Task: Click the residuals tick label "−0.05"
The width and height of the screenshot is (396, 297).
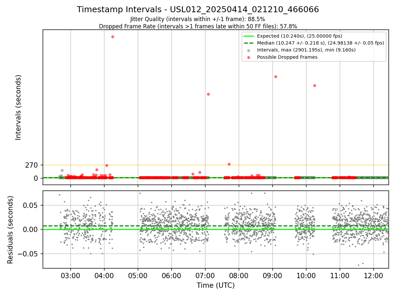Action: [x=28, y=254]
